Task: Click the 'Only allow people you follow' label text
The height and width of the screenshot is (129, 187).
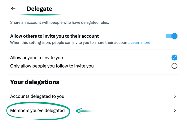Action: 52,66
